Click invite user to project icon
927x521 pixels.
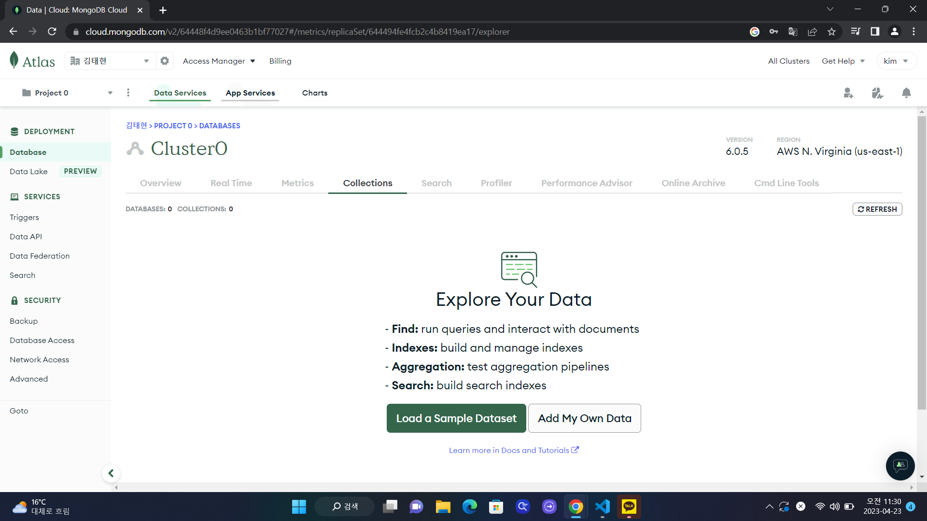point(848,93)
